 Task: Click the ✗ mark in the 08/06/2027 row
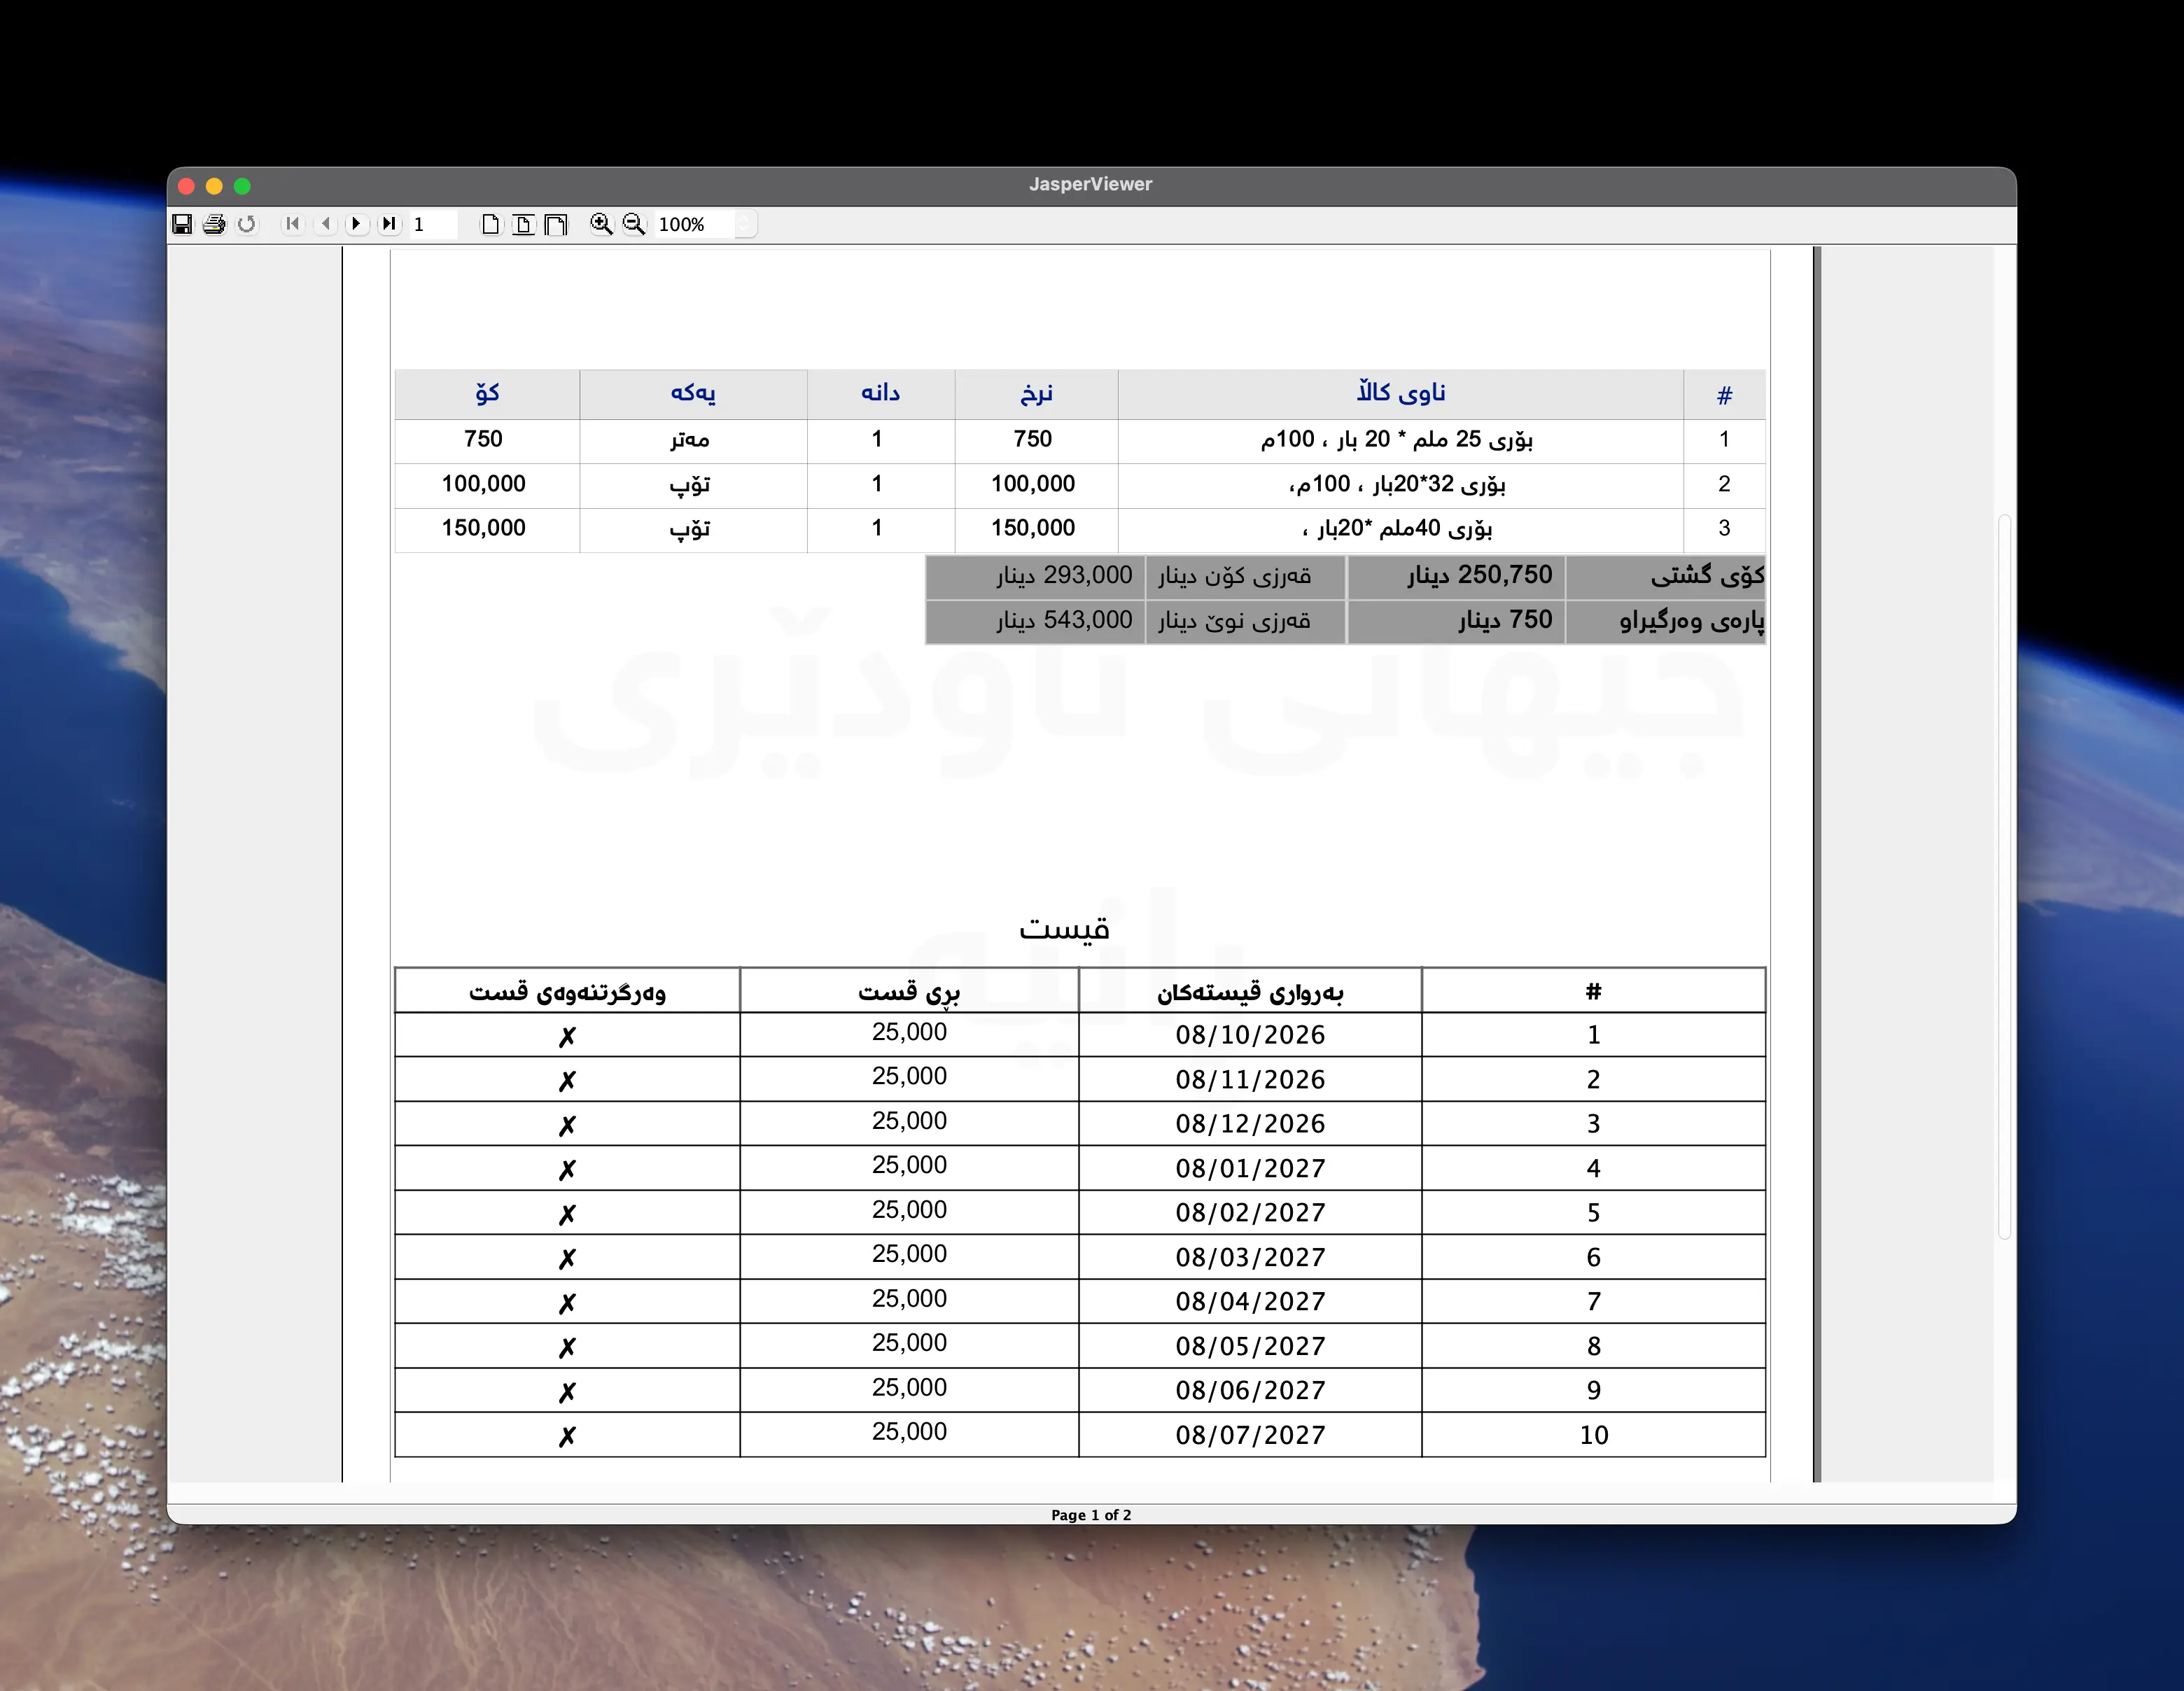567,1392
